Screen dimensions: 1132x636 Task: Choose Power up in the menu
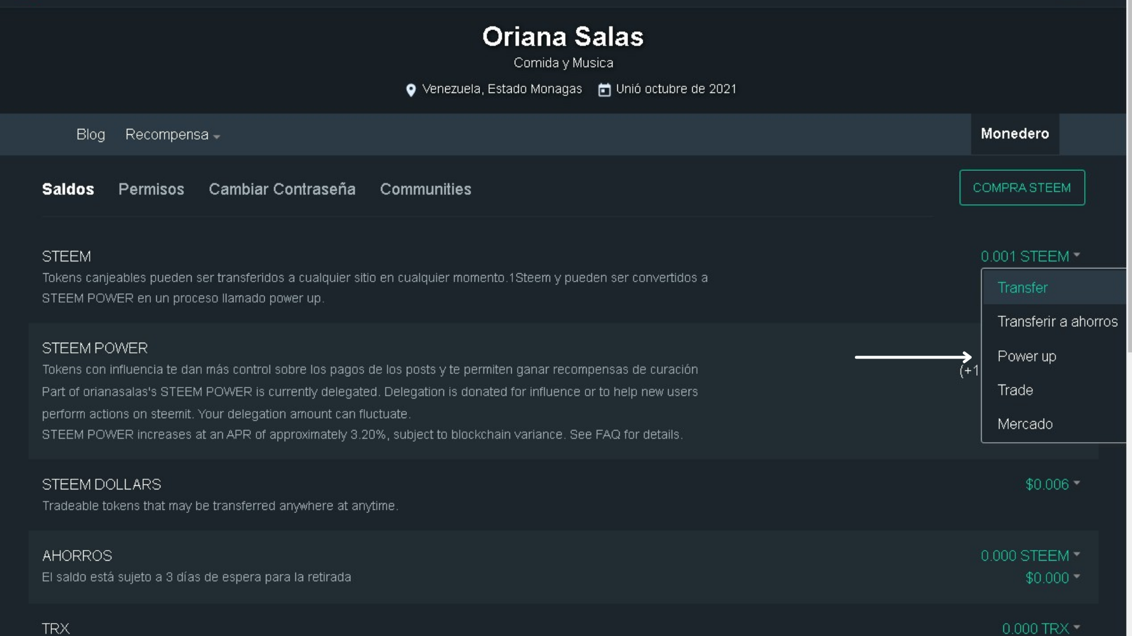tap(1026, 356)
